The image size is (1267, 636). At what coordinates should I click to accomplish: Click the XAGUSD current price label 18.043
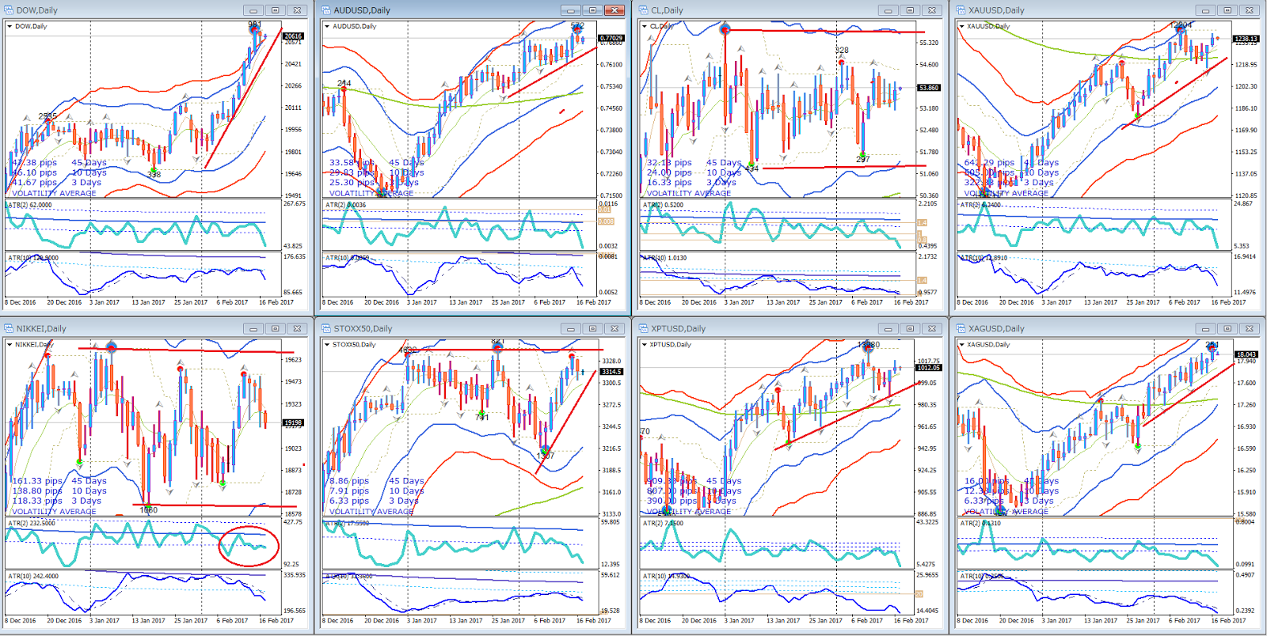click(1246, 354)
